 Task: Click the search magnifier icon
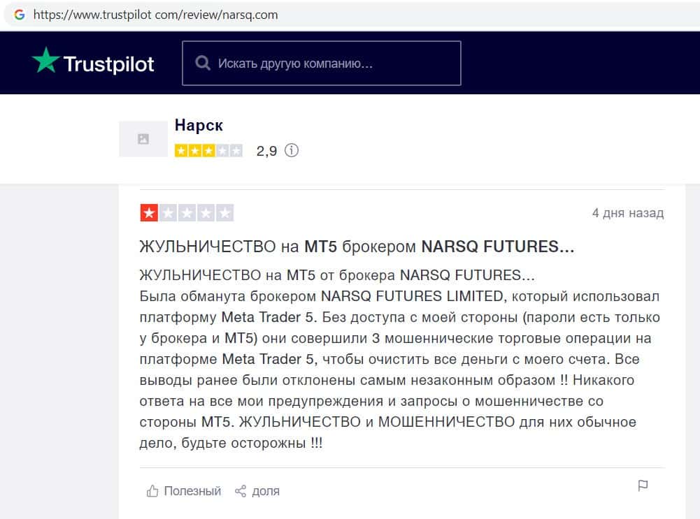coord(203,64)
